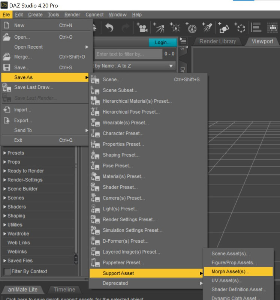Create a new linear point light (flashlight) icon
This screenshot has width=280, height=300.
(x=207, y=27)
